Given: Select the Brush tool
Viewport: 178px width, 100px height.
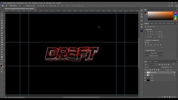Looking at the screenshot, I should 2,30.
